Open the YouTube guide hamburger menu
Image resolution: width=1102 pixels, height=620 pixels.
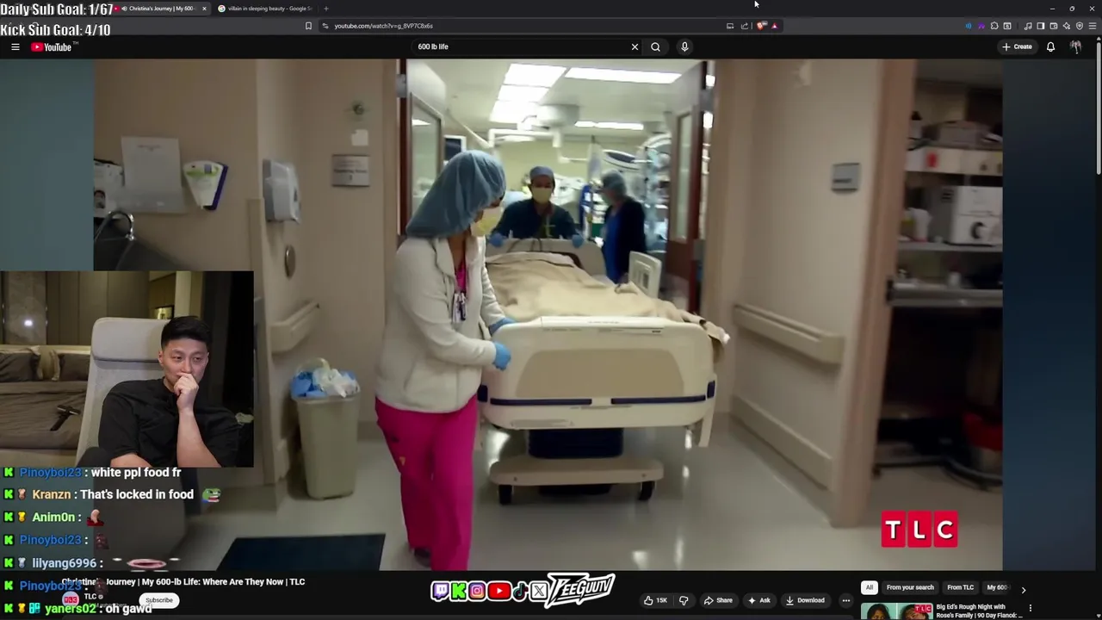[x=15, y=46]
